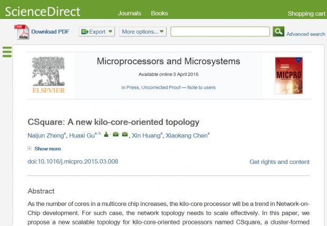Screen dimensions: 327x226
Task: Open the doi:10.1016/j.micpro.2015.03.008 link
Action: point(73,161)
